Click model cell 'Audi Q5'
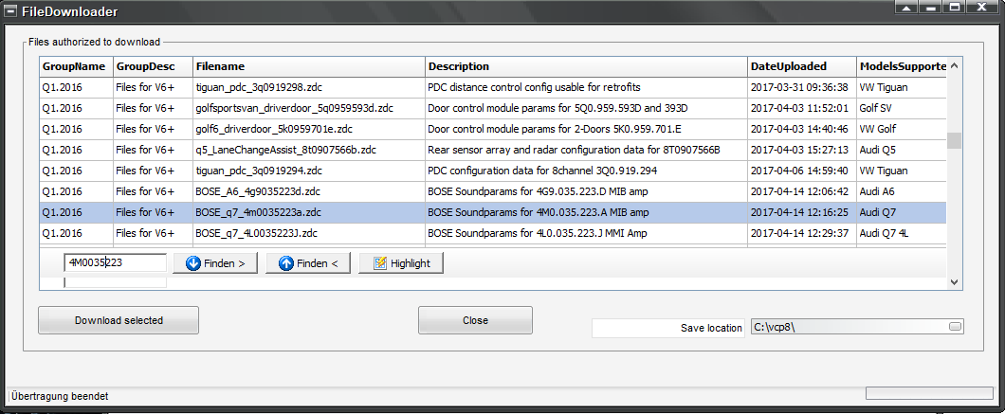1005x414 pixels. pyautogui.click(x=877, y=150)
